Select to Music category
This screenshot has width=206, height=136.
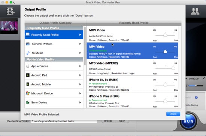pos(54,53)
